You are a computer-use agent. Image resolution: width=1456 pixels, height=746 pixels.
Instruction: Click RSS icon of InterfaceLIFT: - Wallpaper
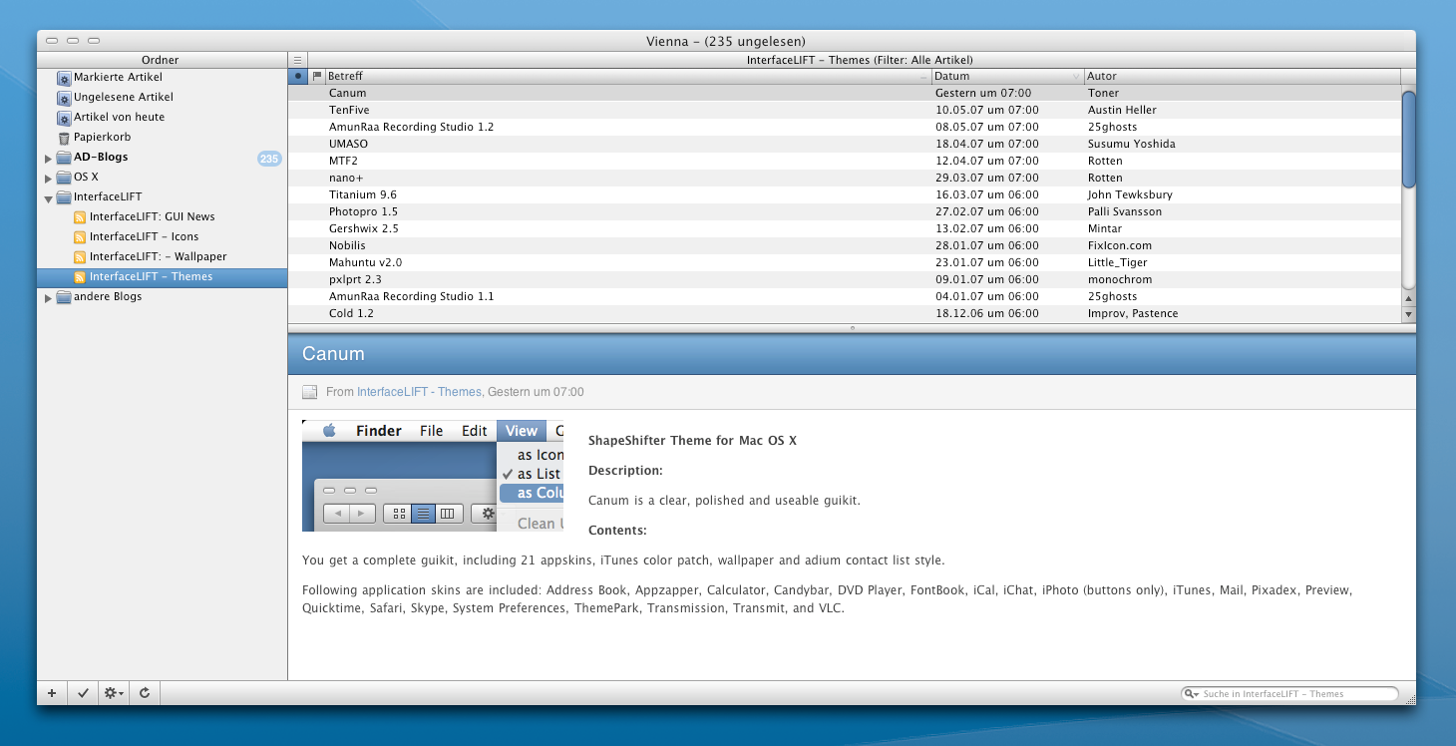tap(80, 256)
